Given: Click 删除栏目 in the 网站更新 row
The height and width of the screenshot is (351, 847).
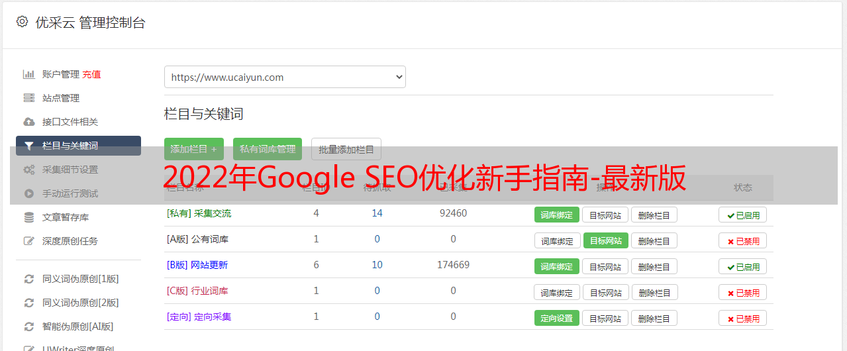Looking at the screenshot, I should 654,266.
